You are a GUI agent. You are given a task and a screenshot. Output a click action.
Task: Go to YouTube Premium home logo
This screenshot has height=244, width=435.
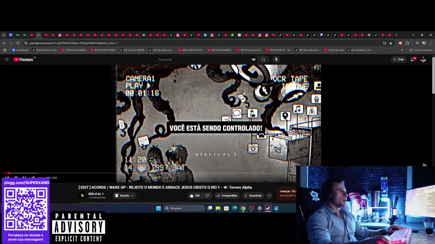click(x=23, y=59)
